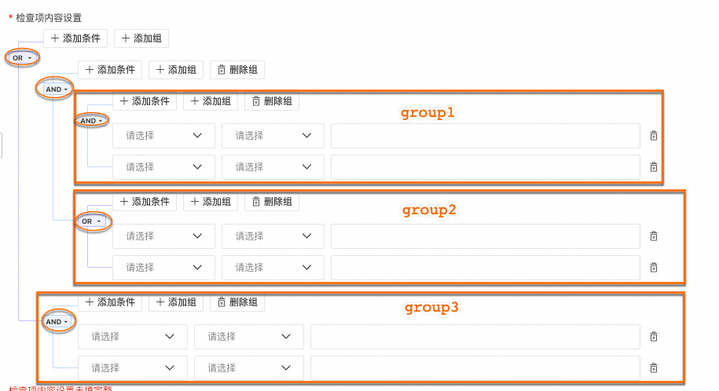Viewport: 719px width, 391px height.
Task: Focus value text field in group2's second row
Action: [486, 268]
